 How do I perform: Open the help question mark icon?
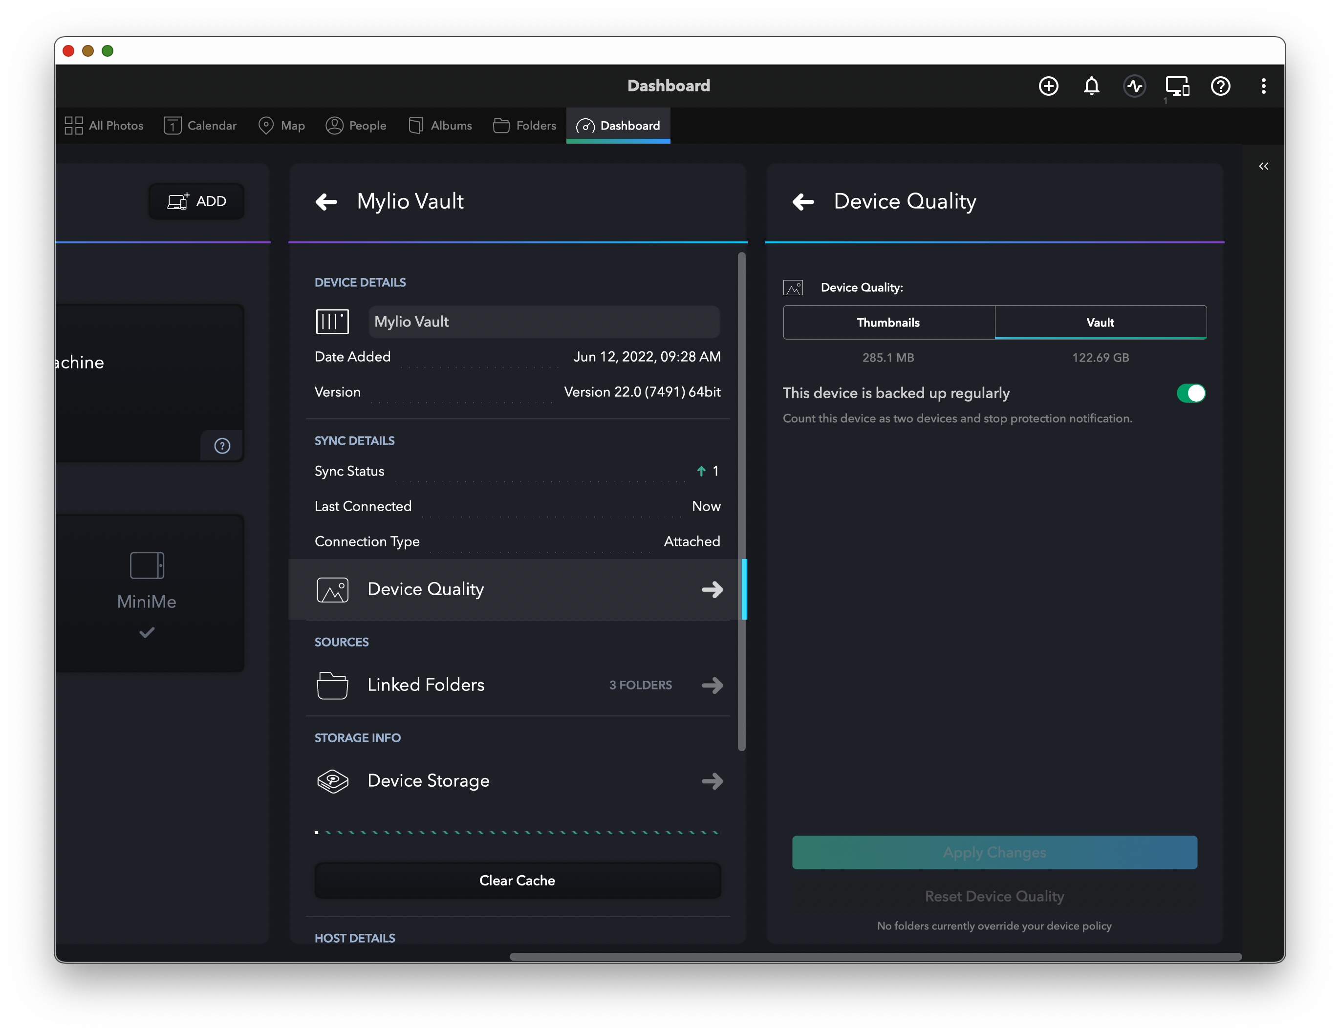click(1220, 86)
